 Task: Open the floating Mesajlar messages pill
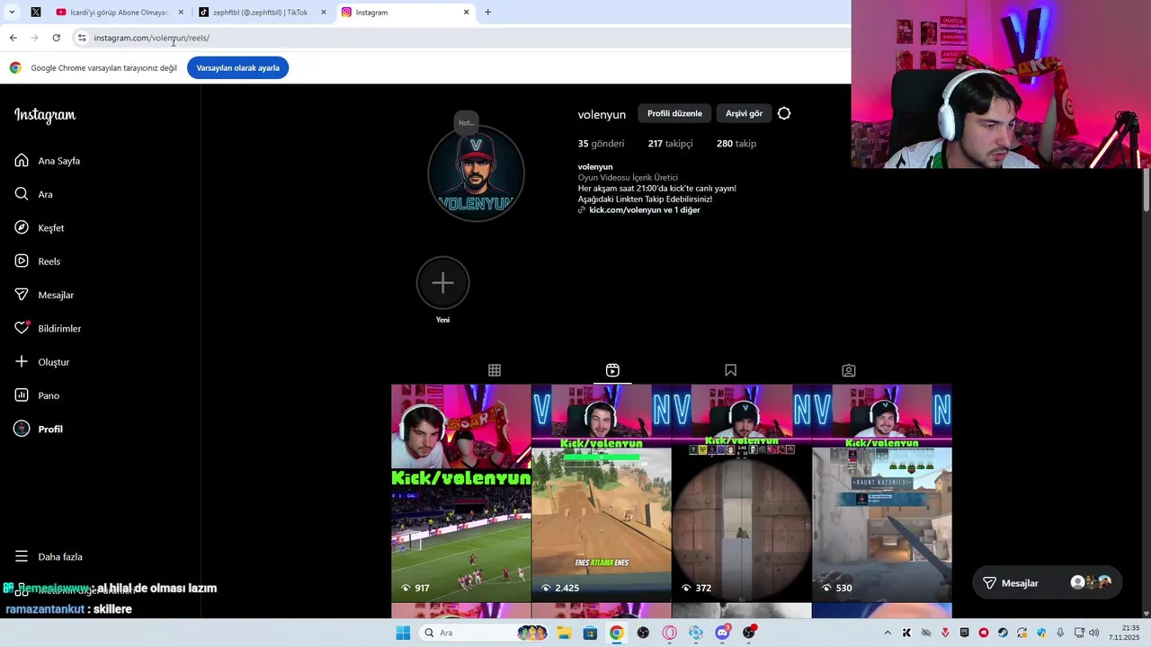click(1047, 583)
